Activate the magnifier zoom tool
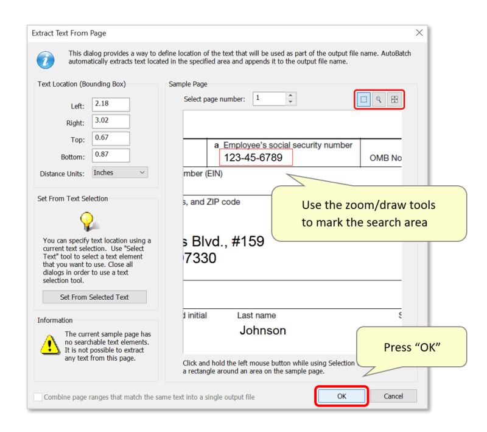 click(378, 99)
